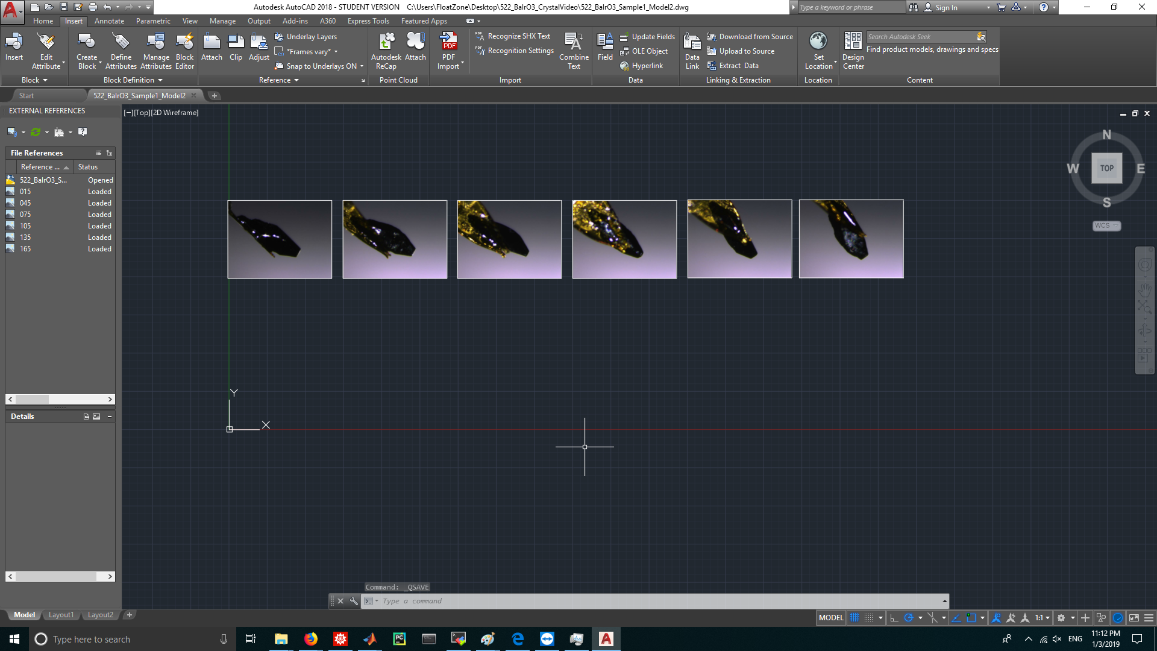Switch to the Annotate ribbon tab
The width and height of the screenshot is (1157, 651).
pyautogui.click(x=109, y=21)
